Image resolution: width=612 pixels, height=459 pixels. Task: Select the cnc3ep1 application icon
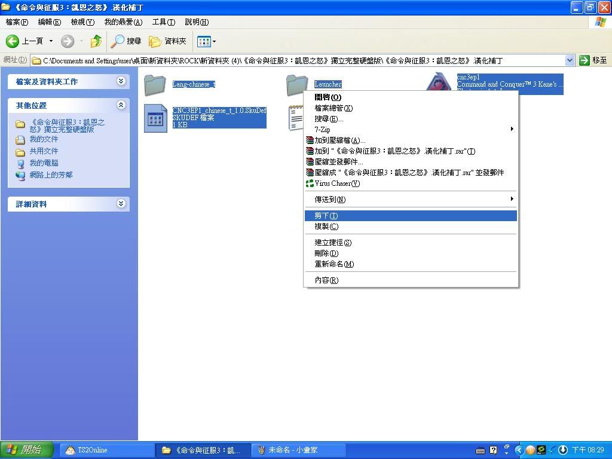tap(439, 84)
